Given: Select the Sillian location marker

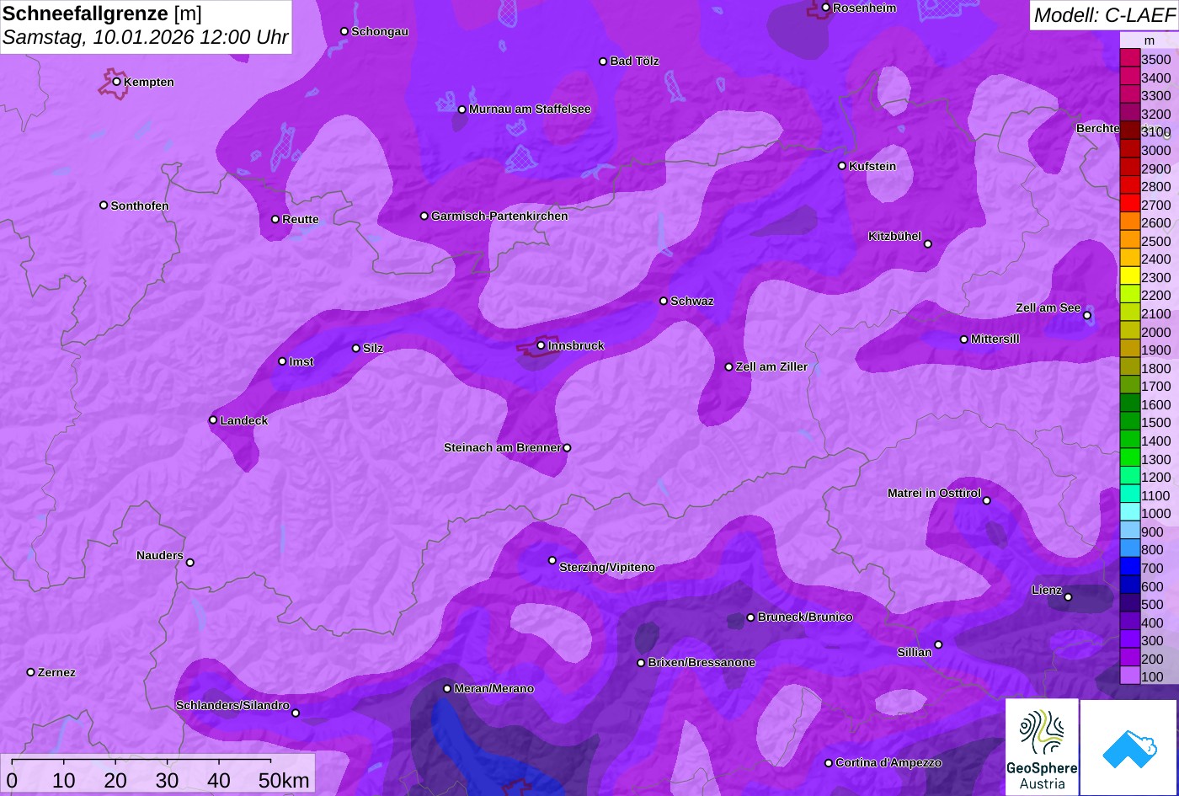Looking at the screenshot, I should [x=938, y=645].
